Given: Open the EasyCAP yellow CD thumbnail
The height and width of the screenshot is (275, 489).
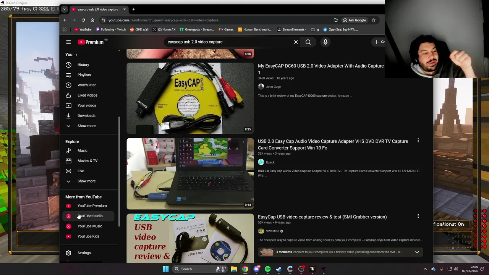Looking at the screenshot, I should [190, 98].
